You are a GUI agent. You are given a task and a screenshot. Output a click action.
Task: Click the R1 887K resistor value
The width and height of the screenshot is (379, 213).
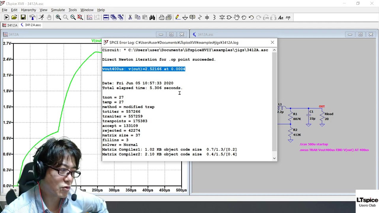click(297, 119)
